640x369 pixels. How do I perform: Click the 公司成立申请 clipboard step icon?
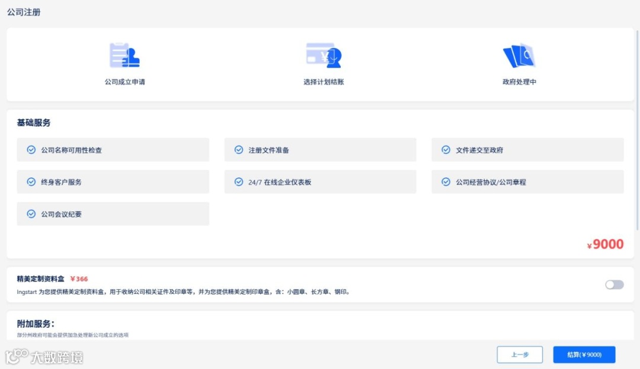coord(124,54)
